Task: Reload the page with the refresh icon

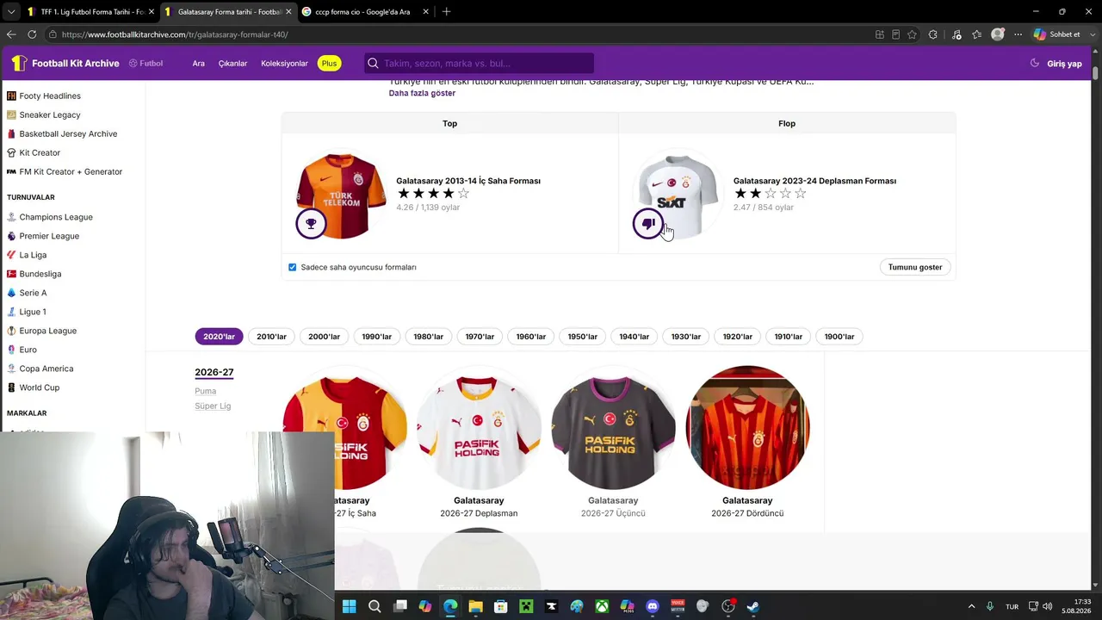Action: pos(32,34)
